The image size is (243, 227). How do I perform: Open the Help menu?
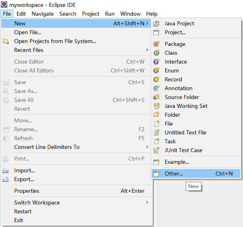152,14
